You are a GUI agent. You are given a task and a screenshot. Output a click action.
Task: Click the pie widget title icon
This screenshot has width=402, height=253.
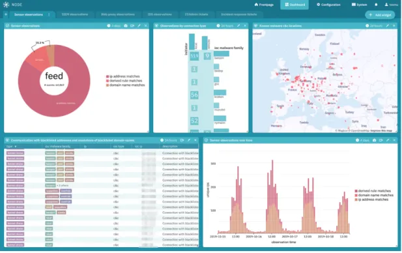7,25
